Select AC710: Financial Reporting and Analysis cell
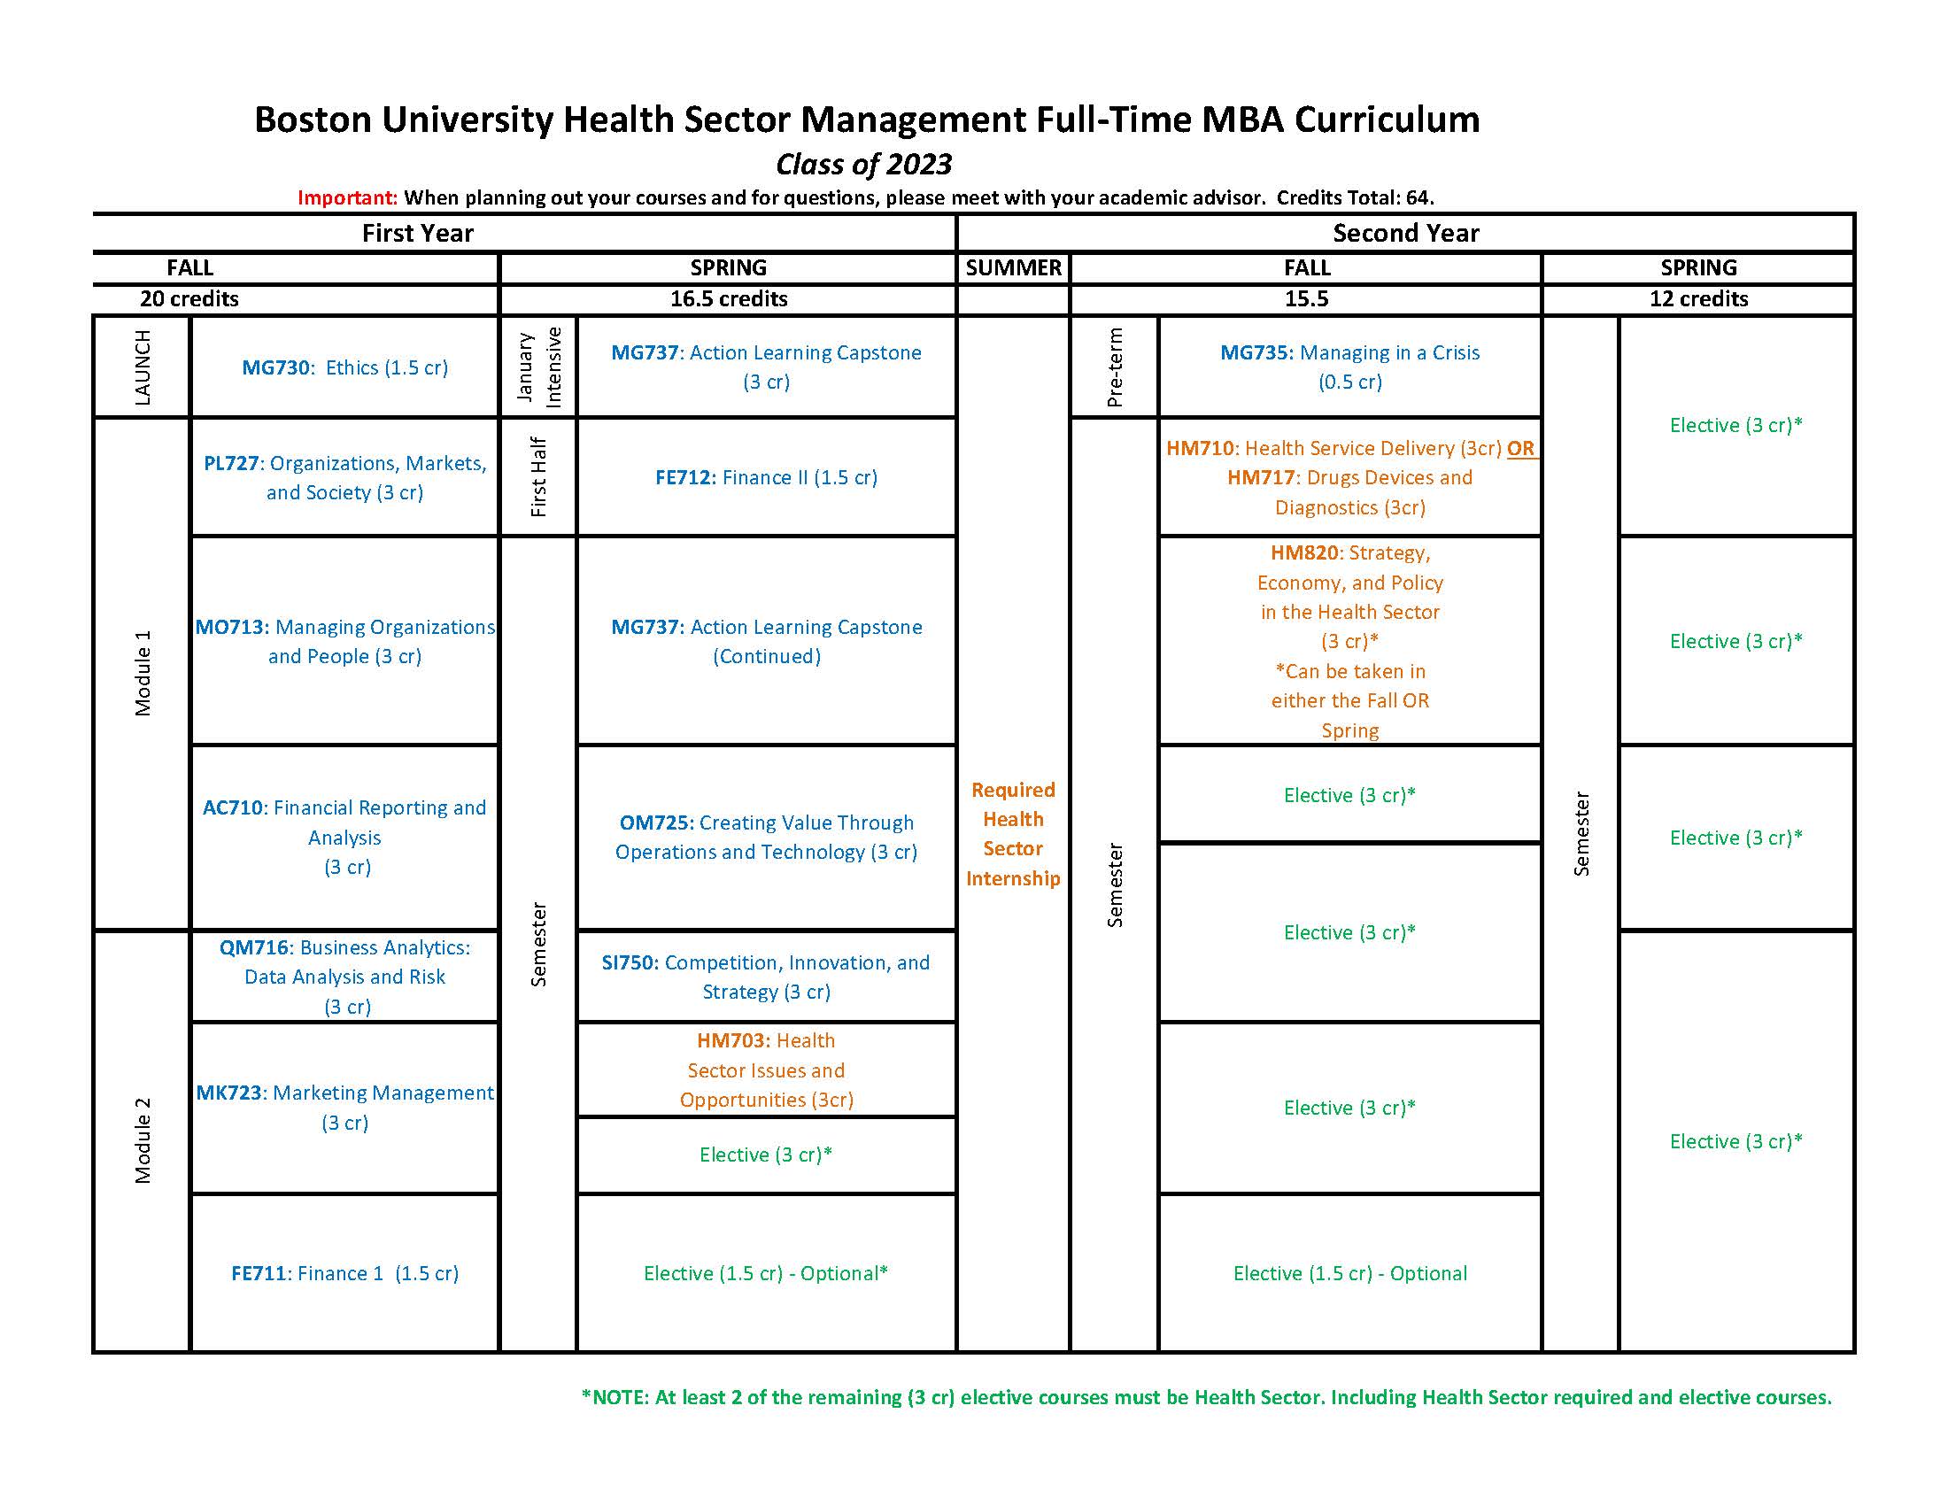The height and width of the screenshot is (1506, 1948). 344,838
